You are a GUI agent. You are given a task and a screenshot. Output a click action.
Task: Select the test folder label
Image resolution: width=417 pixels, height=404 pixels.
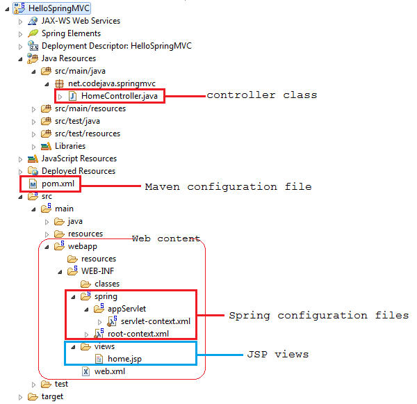[x=61, y=384]
